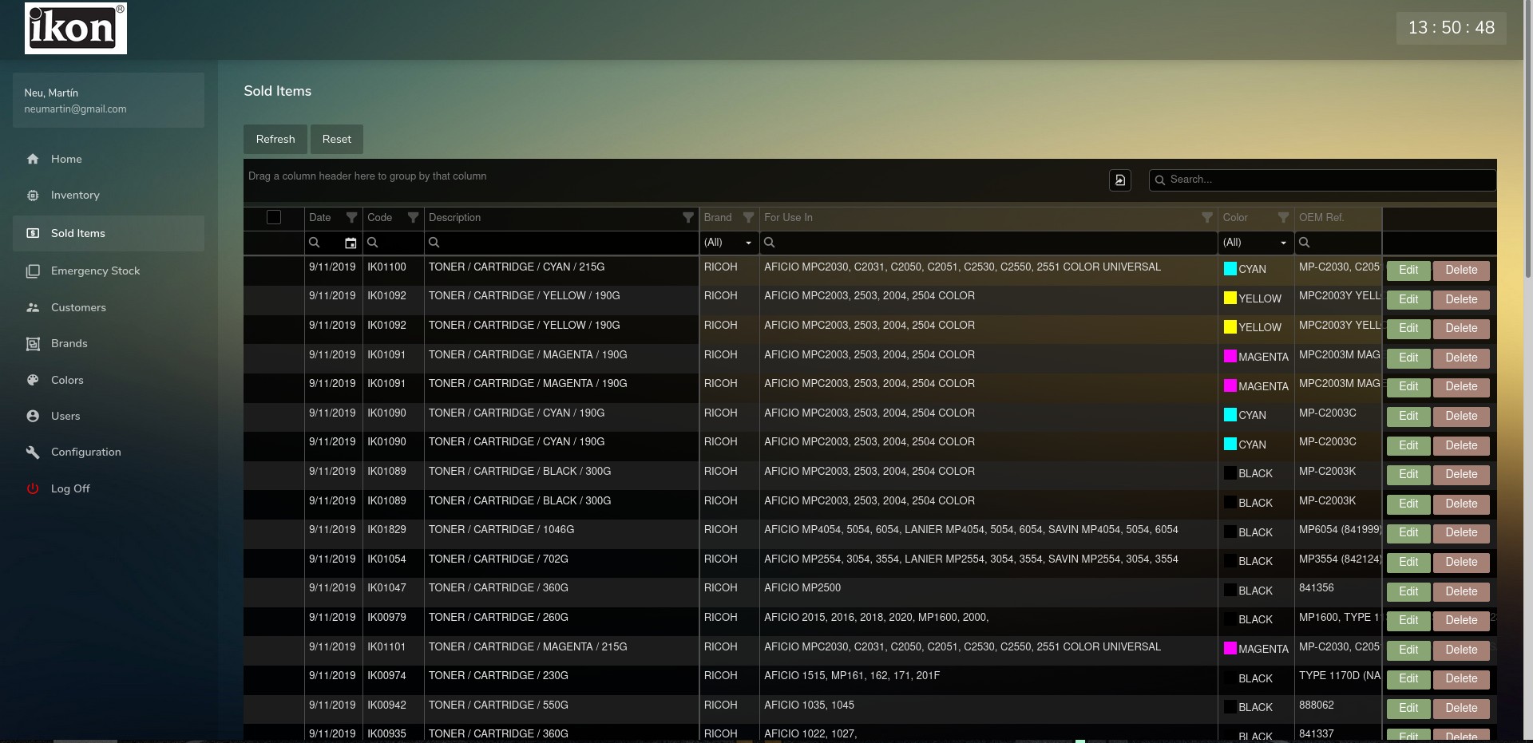Toggle the select-all checkbox in header
1533x743 pixels.
click(274, 217)
